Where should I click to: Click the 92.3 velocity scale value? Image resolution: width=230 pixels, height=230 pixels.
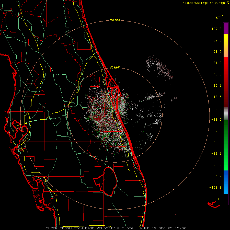point(217,40)
